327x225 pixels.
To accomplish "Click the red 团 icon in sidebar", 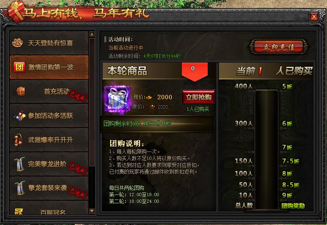I will tap(19, 68).
